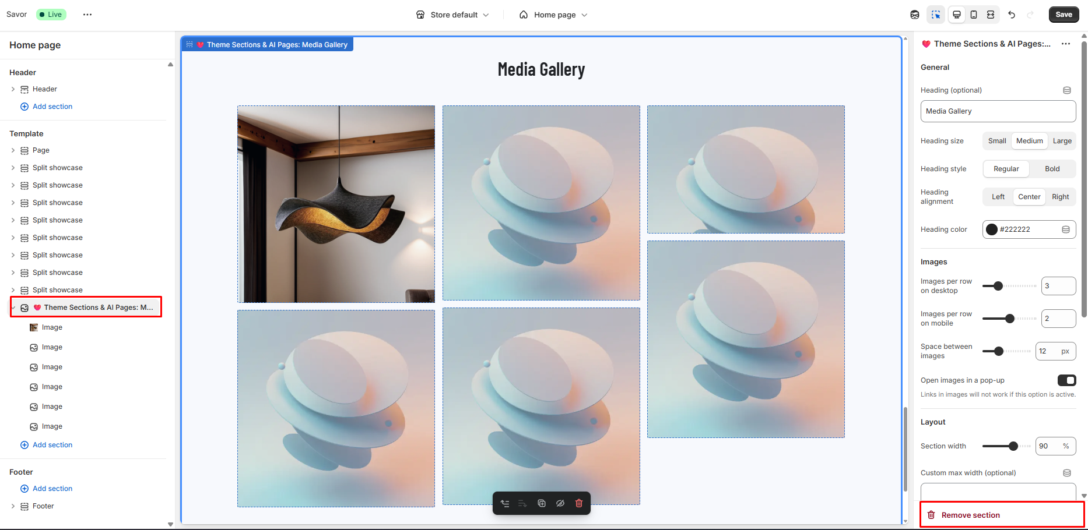Set heading size to Medium
Screen dimensions: 1088x530
point(1030,141)
